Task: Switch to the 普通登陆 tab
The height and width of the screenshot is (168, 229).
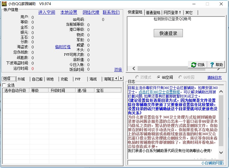Action: tap(153, 13)
